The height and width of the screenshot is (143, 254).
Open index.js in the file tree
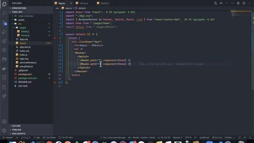pos(31,55)
